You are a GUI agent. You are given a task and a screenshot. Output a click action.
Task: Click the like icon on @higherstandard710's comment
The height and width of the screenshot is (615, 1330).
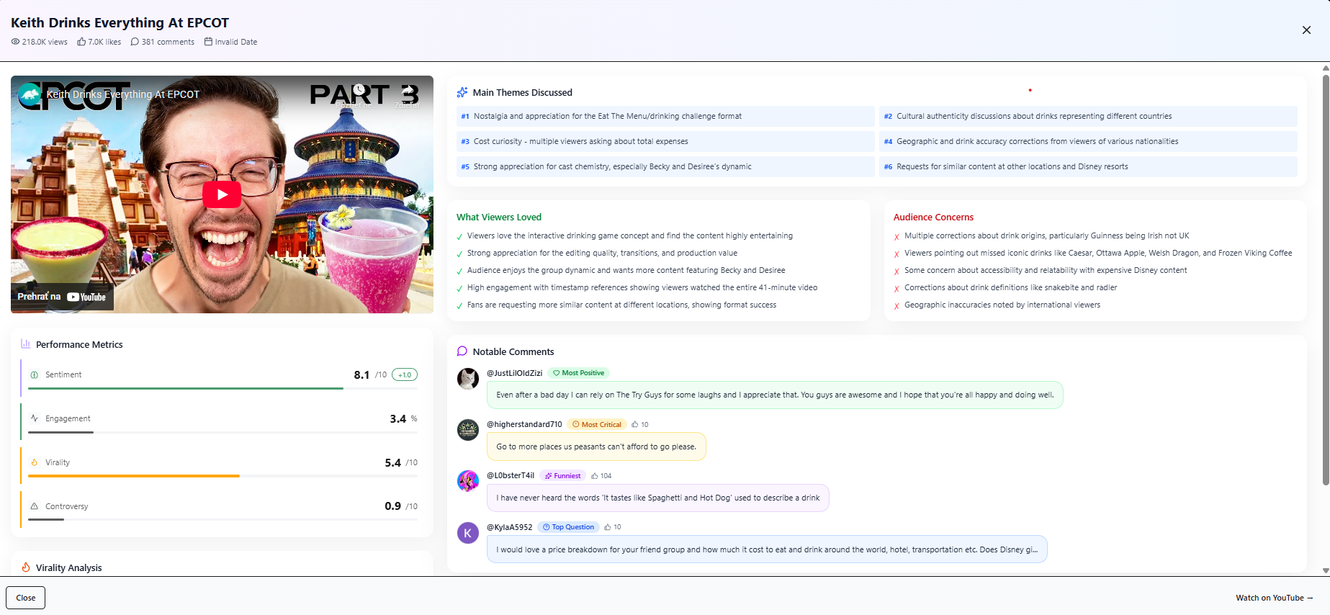[635, 425]
